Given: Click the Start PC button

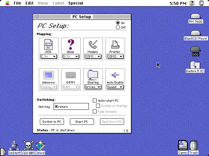Looking at the screenshot, I should click(82, 122).
